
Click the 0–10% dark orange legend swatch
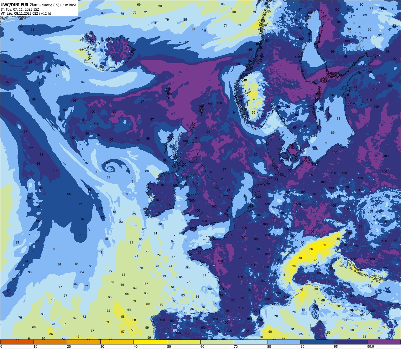(17, 342)
